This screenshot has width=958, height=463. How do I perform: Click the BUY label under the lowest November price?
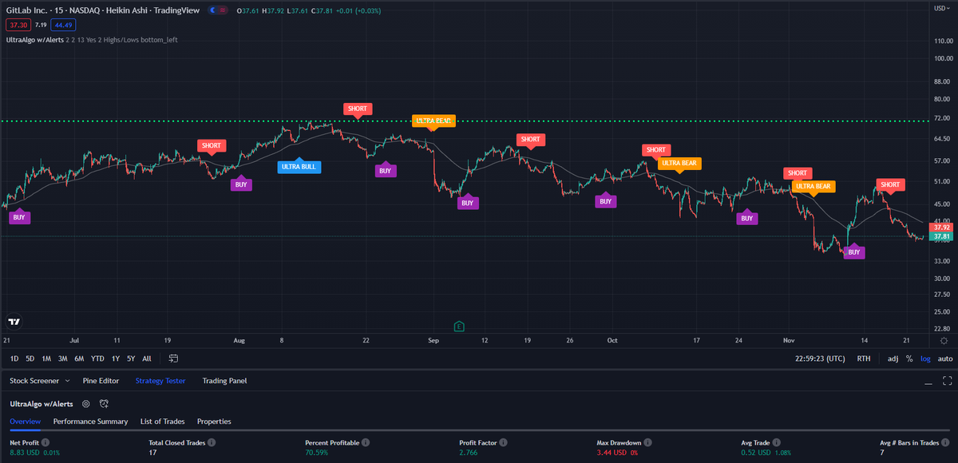point(854,252)
